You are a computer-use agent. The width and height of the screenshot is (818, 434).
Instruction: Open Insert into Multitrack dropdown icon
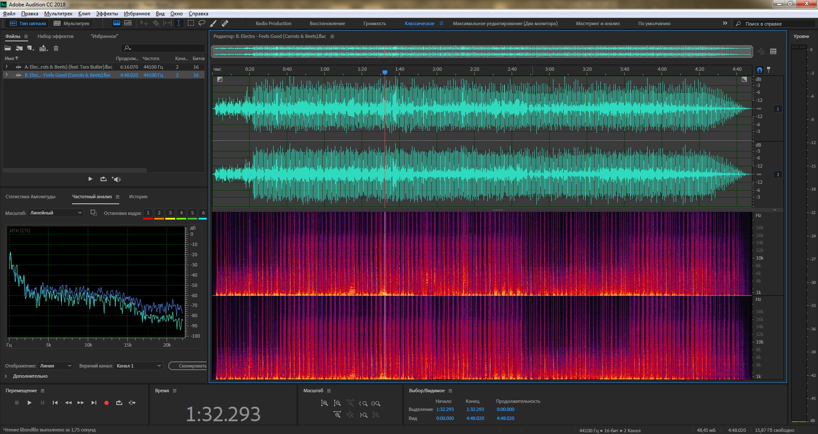(x=43, y=48)
